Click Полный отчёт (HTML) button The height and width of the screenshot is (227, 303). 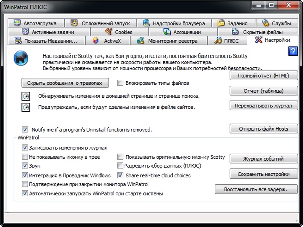[x=264, y=76]
